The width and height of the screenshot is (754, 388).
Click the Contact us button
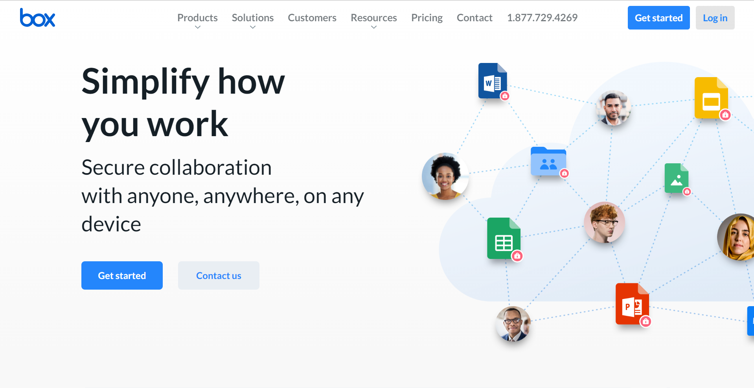click(x=219, y=275)
